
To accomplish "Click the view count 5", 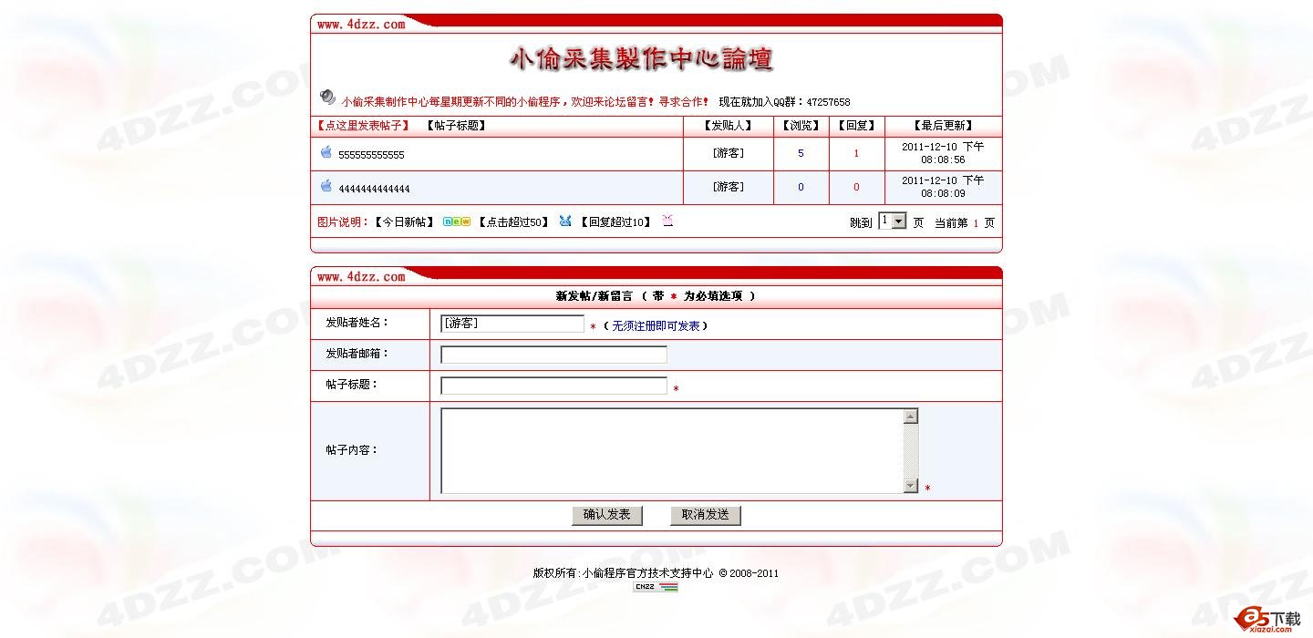I will (801, 153).
